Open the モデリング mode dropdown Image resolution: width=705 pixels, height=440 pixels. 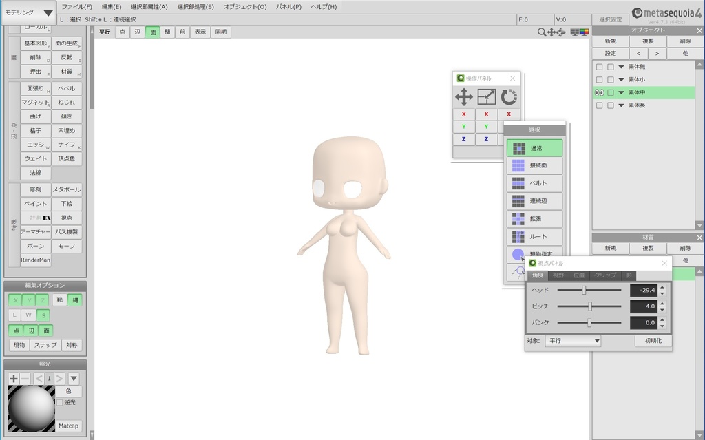pyautogui.click(x=28, y=12)
